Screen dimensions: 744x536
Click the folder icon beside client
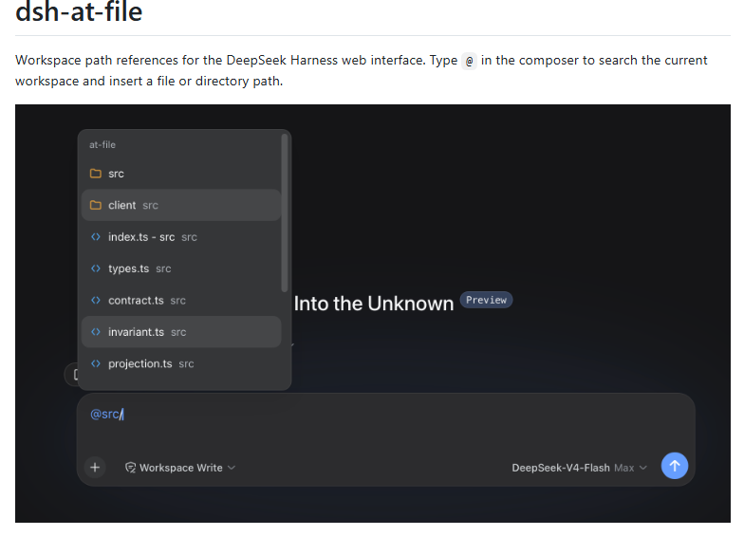click(96, 205)
